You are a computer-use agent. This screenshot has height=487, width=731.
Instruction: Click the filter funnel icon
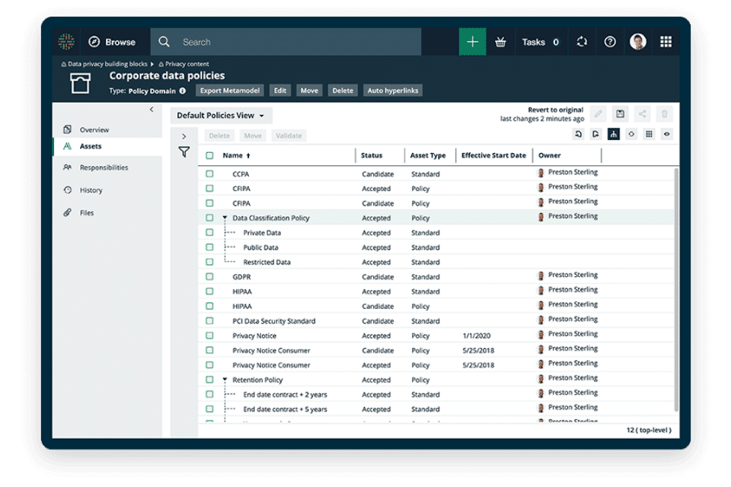[184, 152]
